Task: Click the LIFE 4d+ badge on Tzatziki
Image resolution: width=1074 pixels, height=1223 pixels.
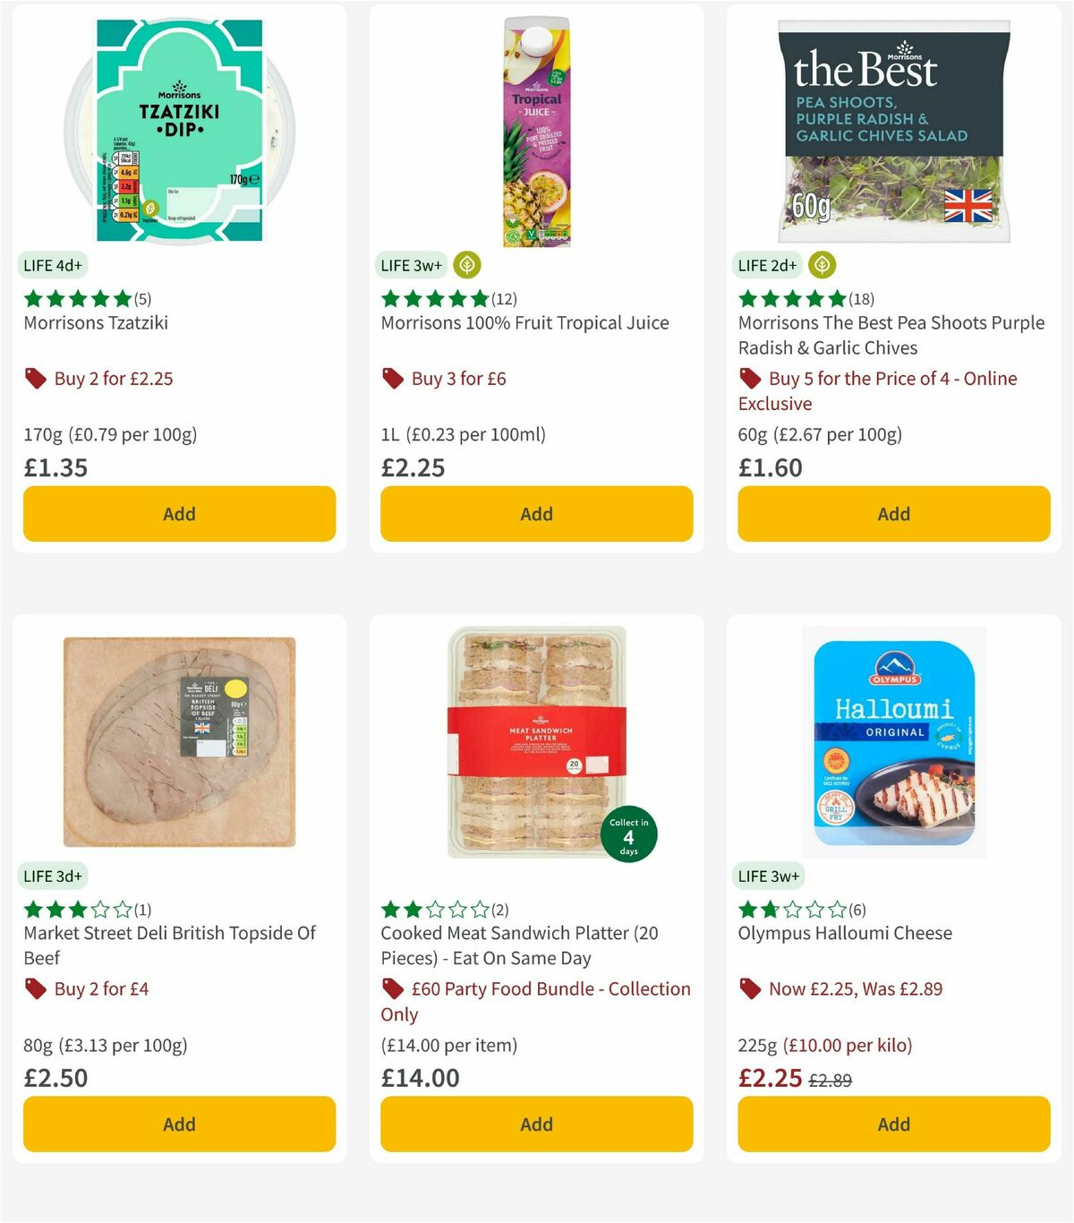Action: point(53,265)
